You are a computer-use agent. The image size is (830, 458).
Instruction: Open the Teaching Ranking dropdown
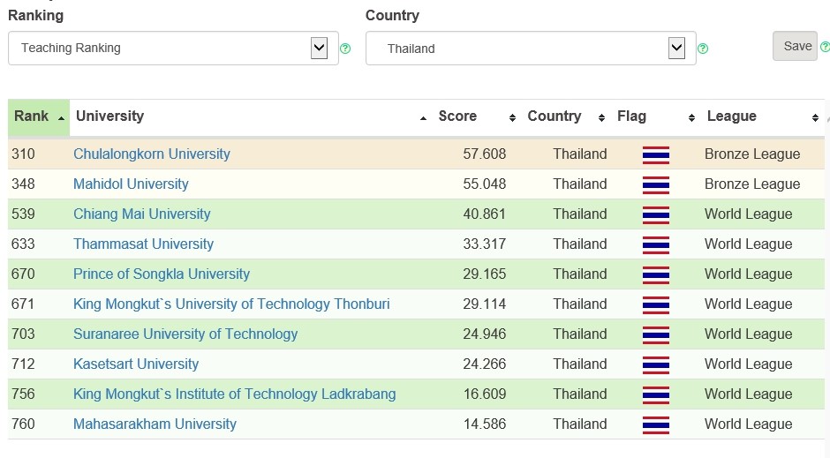(173, 49)
